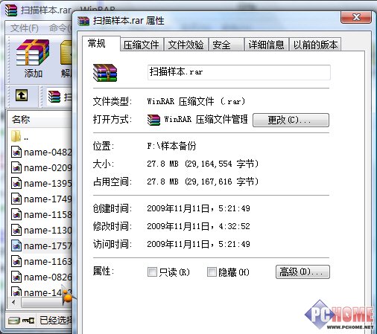Viewport: 377px width, 334px height.
Task: Click the file type text WinRAR 压缩文件 (.rar)
Action: [x=196, y=101]
